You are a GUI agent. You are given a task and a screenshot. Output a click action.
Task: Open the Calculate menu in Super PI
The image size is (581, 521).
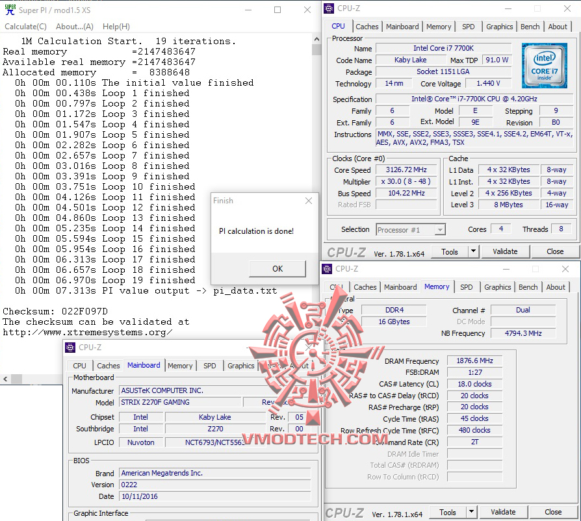[x=25, y=27]
